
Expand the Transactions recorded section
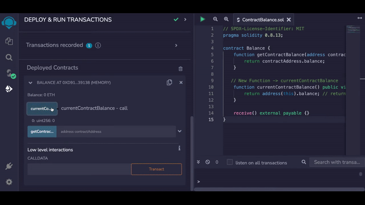coord(176,46)
